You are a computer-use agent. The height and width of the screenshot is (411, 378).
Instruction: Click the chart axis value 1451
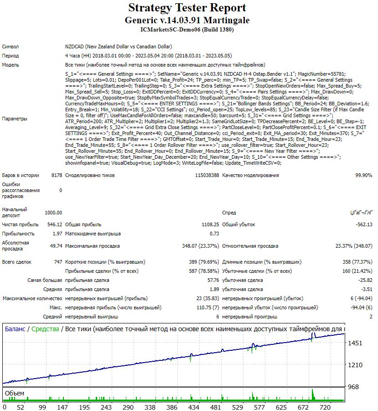pos(355,343)
